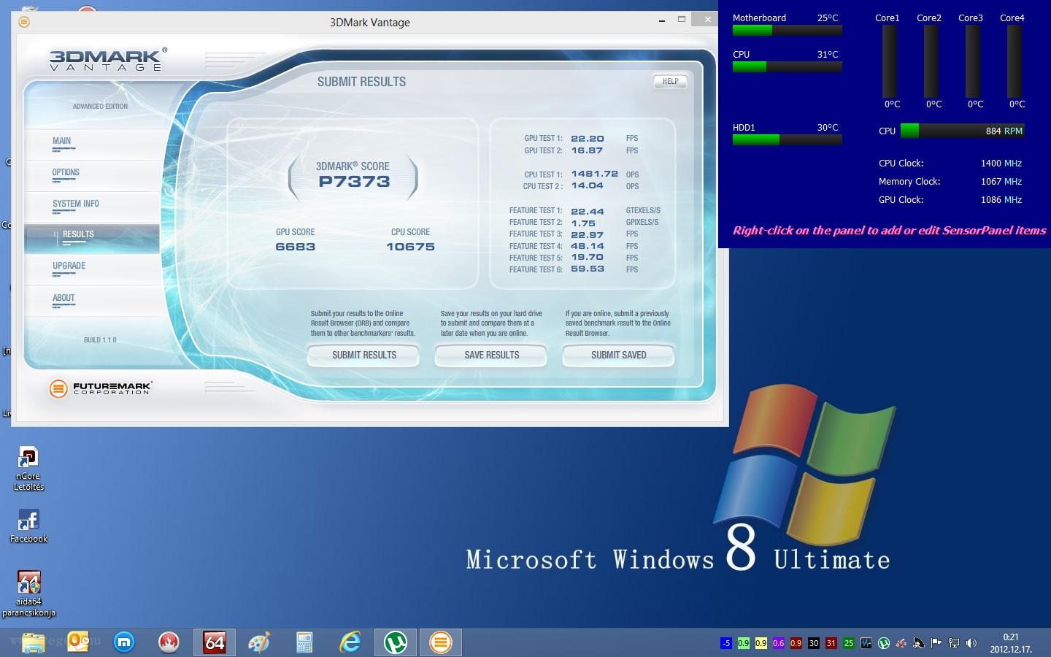Open uTorrent tray icon
The width and height of the screenshot is (1051, 657).
pyautogui.click(x=883, y=643)
